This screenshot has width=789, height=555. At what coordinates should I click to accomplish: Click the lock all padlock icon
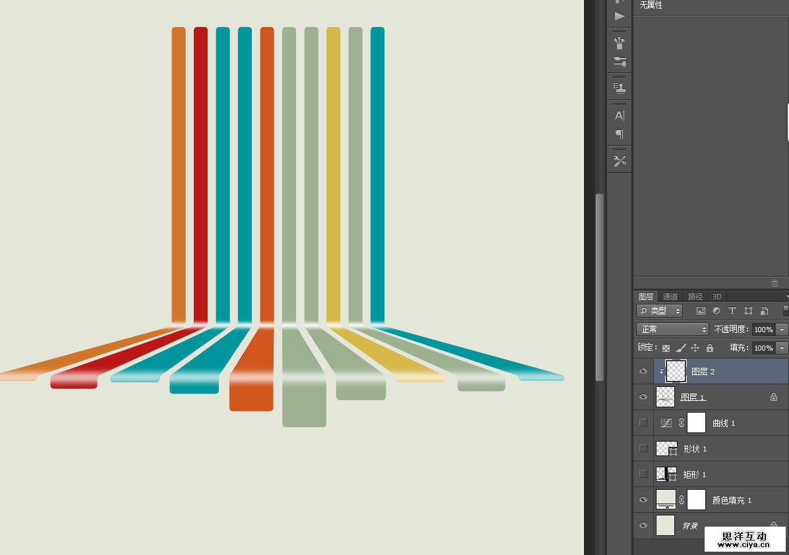tap(710, 348)
